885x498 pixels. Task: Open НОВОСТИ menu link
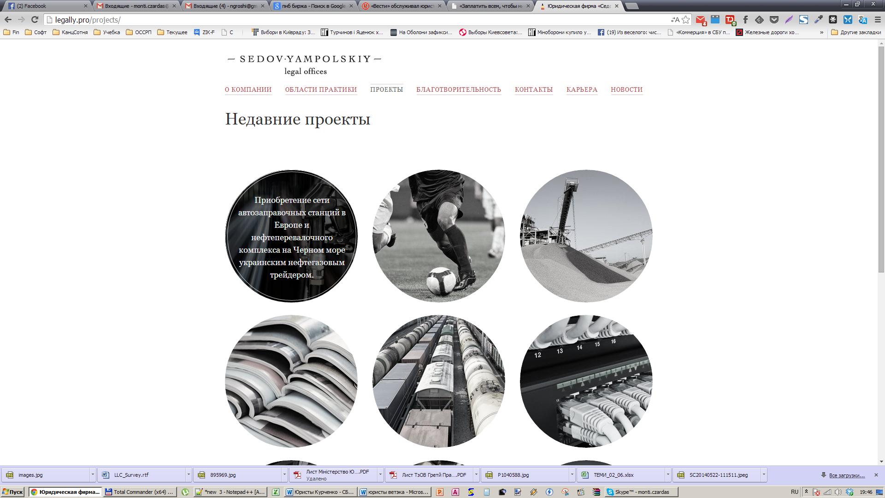point(626,89)
